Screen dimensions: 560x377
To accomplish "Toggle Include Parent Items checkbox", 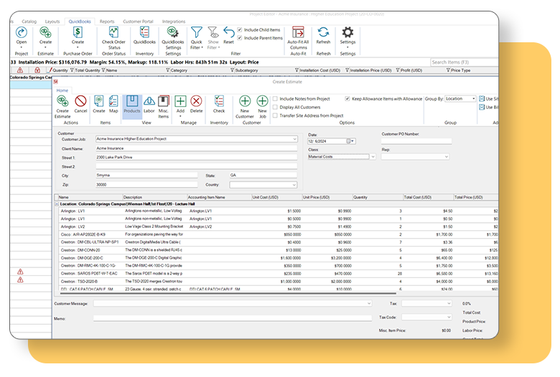I will click(x=240, y=38).
